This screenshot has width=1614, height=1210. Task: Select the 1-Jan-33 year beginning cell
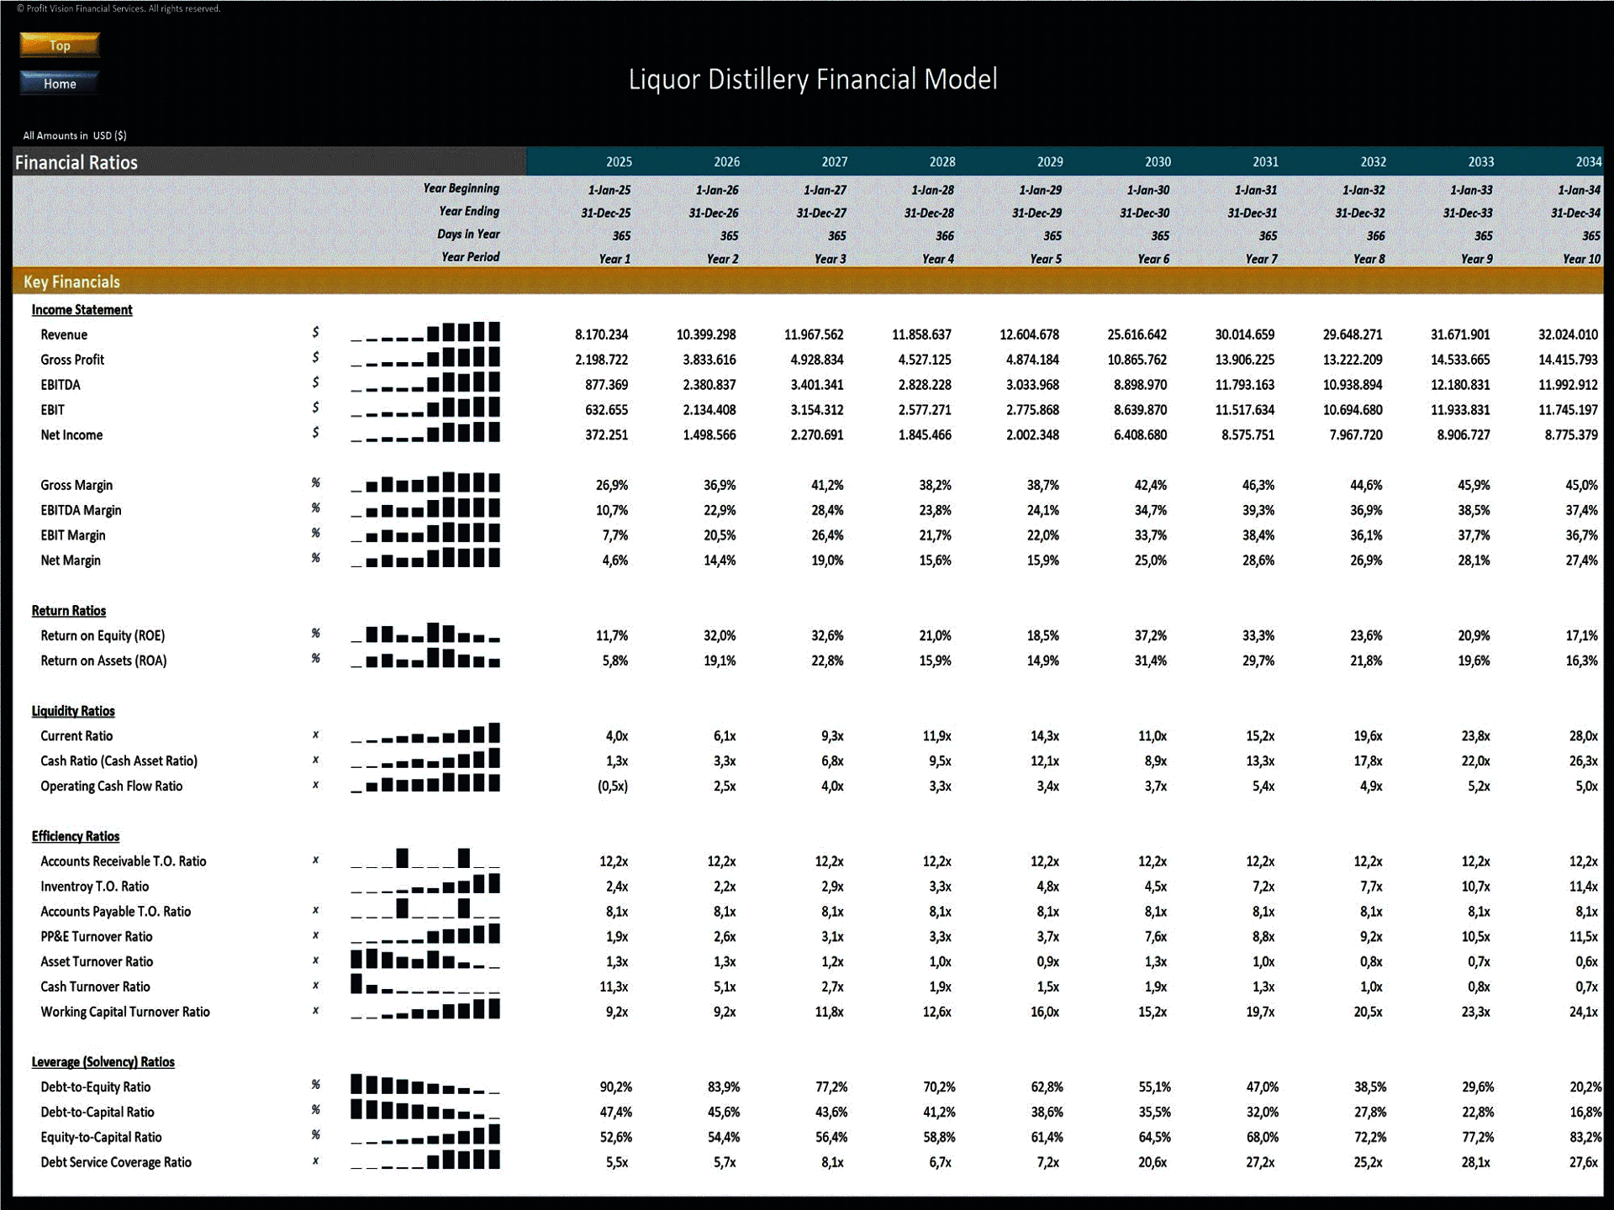tap(1471, 190)
